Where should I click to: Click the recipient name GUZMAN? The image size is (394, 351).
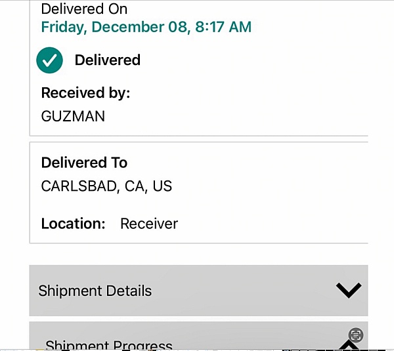pyautogui.click(x=73, y=117)
